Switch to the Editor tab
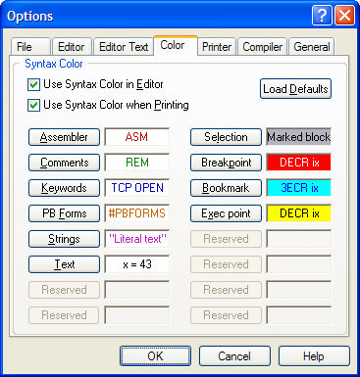Viewport: 360px width, 377px height. coord(72,47)
